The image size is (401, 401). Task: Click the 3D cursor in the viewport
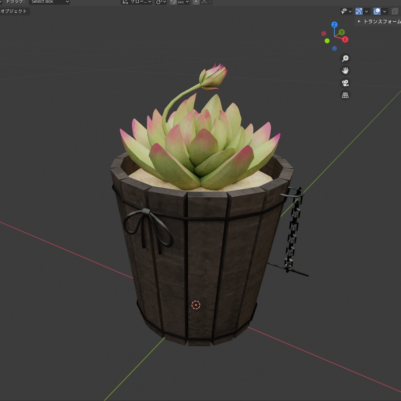[196, 305]
